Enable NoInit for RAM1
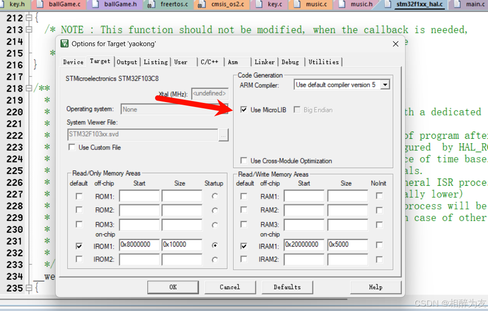The height and width of the screenshot is (311, 488). [379, 196]
